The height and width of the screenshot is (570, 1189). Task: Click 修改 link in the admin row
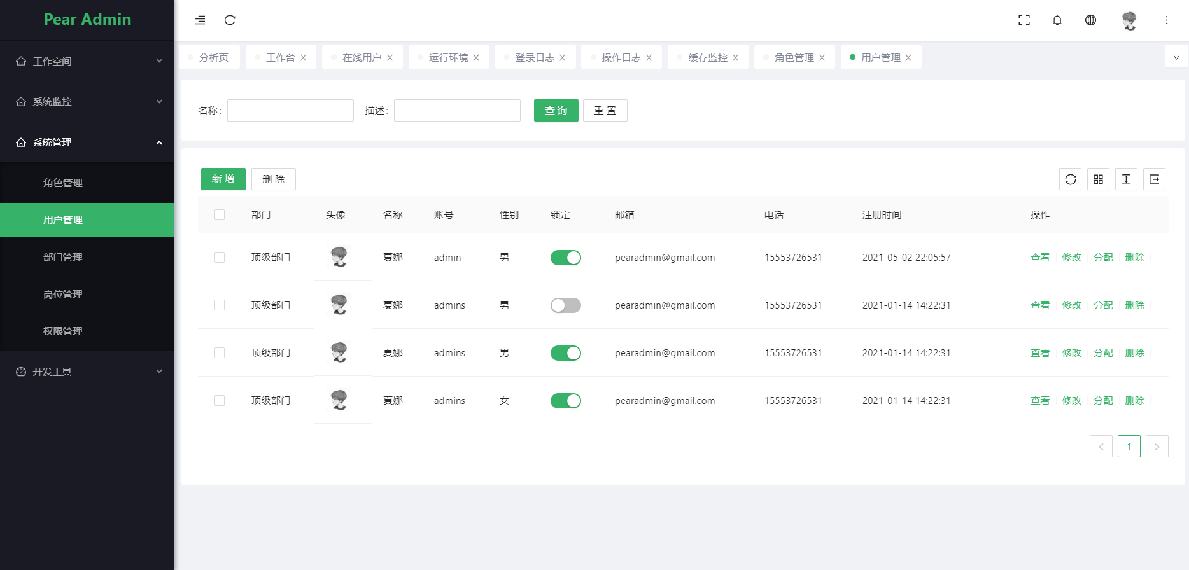pos(1072,258)
